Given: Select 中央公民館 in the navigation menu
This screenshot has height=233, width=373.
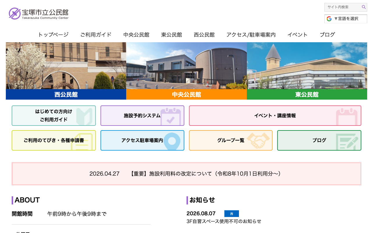Looking at the screenshot, I should (x=136, y=35).
